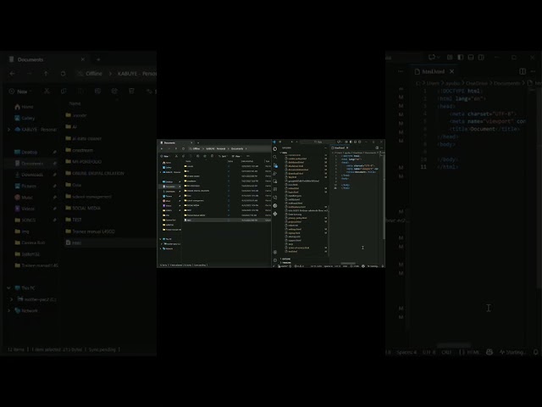Viewport: 542px width, 407px height.
Task: Select SOCIAL MEDIA folder in file list
Action: click(x=192, y=205)
